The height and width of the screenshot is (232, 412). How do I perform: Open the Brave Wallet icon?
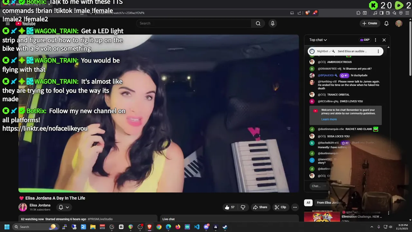click(x=388, y=13)
